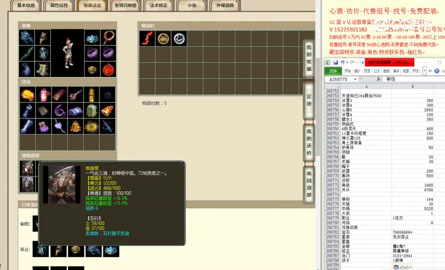Click the Undo arrow in Excel toolbar

click(342, 62)
